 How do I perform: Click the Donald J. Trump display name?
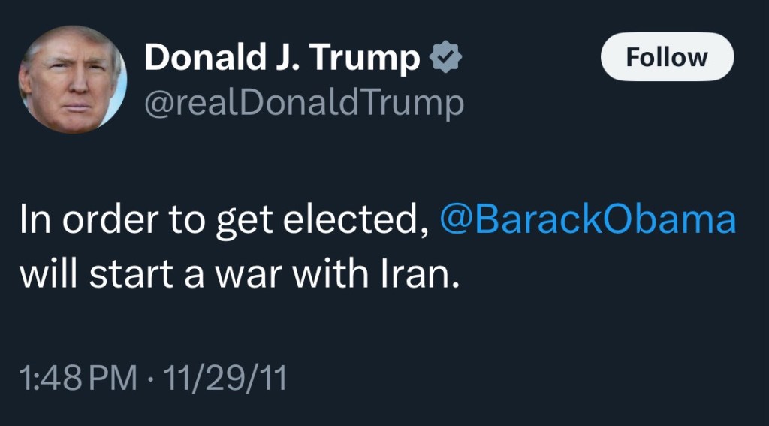[282, 59]
